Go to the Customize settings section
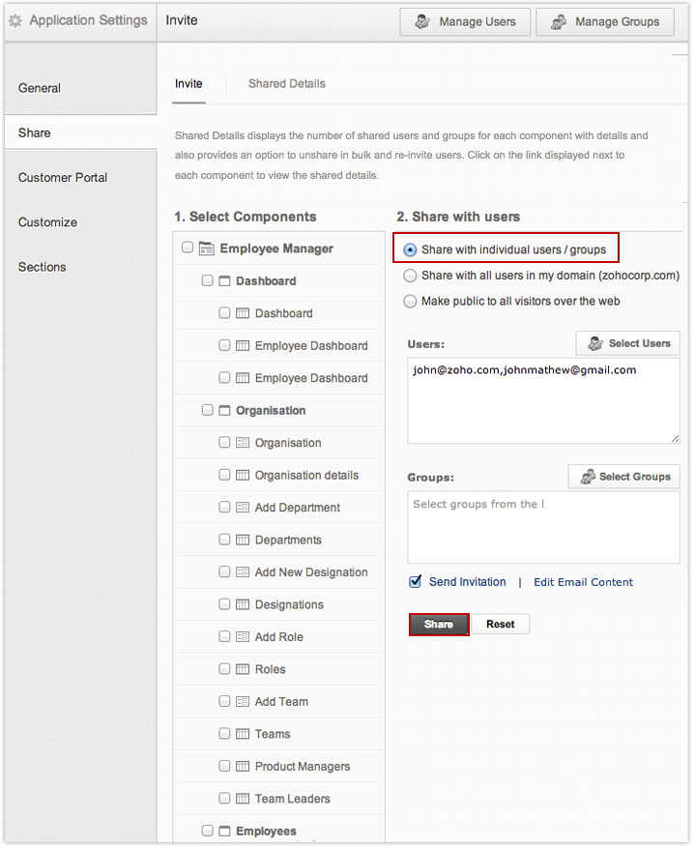The width and height of the screenshot is (695, 848). pyautogui.click(x=47, y=222)
